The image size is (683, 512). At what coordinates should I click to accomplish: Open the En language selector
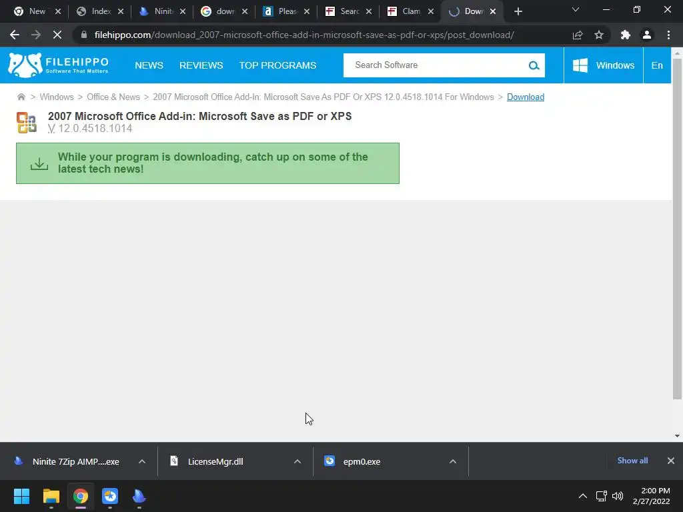(657, 65)
